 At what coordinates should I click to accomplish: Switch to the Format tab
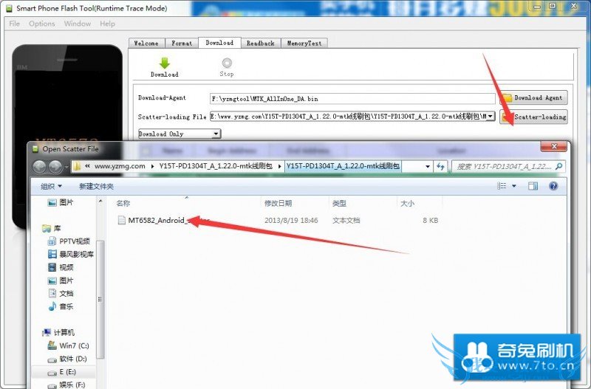pos(182,44)
